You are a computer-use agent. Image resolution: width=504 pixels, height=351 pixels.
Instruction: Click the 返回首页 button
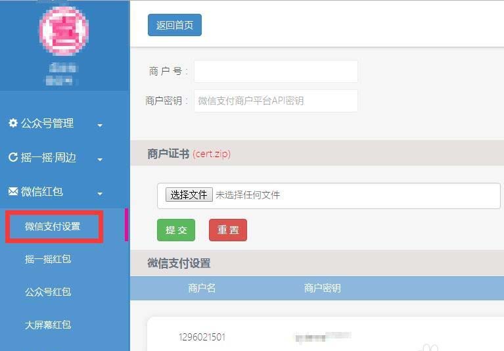pyautogui.click(x=175, y=25)
